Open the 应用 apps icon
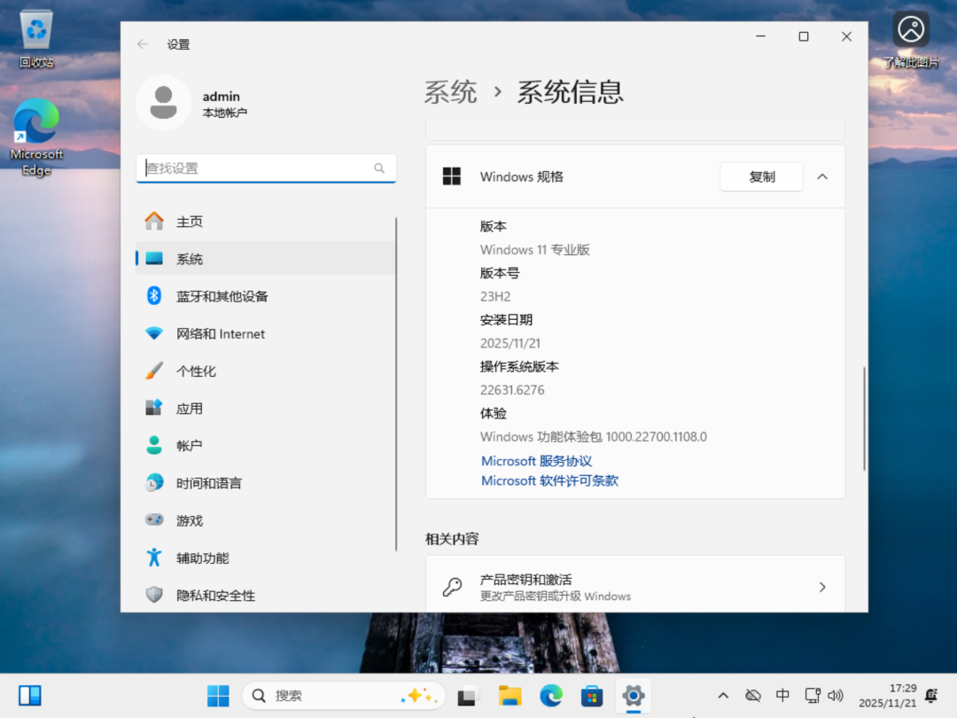This screenshot has width=957, height=718. tap(154, 408)
